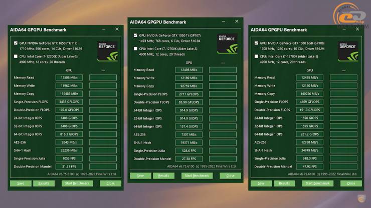Click Close button in GTX 1050 Ti window

pos(230,175)
